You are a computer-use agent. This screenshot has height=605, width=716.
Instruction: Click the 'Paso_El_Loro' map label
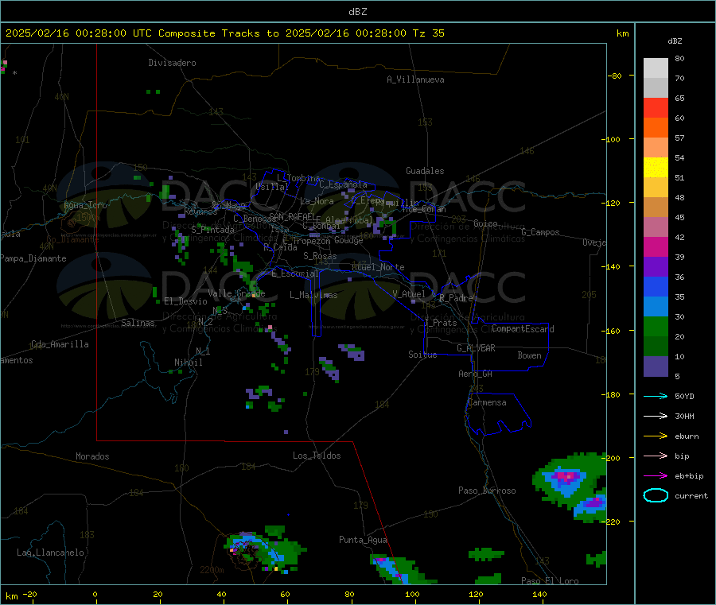point(550,581)
